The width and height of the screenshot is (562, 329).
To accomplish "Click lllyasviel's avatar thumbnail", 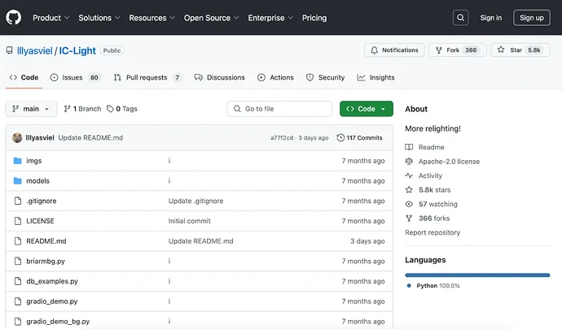I will click(x=17, y=137).
